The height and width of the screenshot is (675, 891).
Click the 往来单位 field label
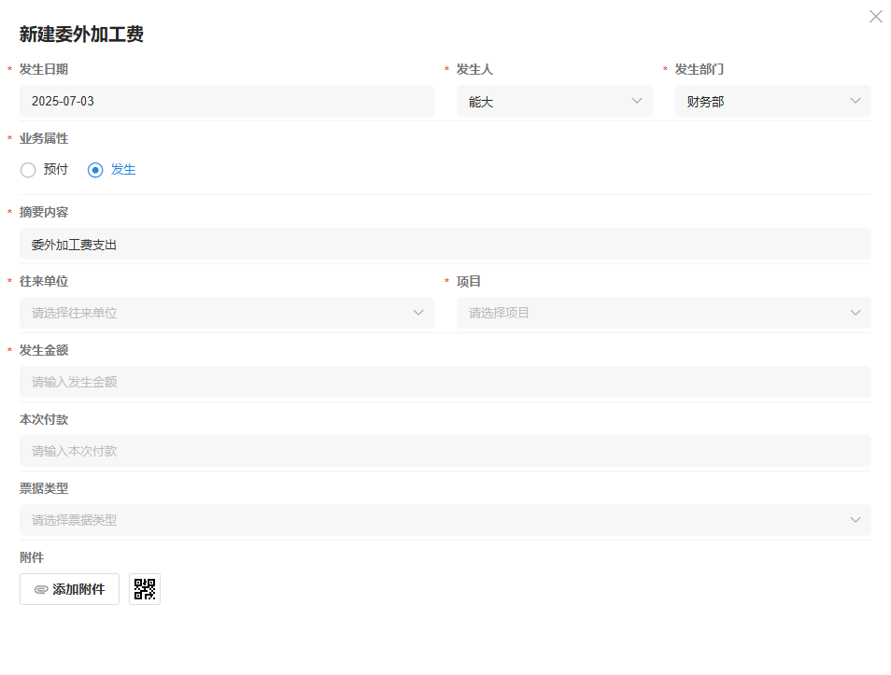[44, 281]
